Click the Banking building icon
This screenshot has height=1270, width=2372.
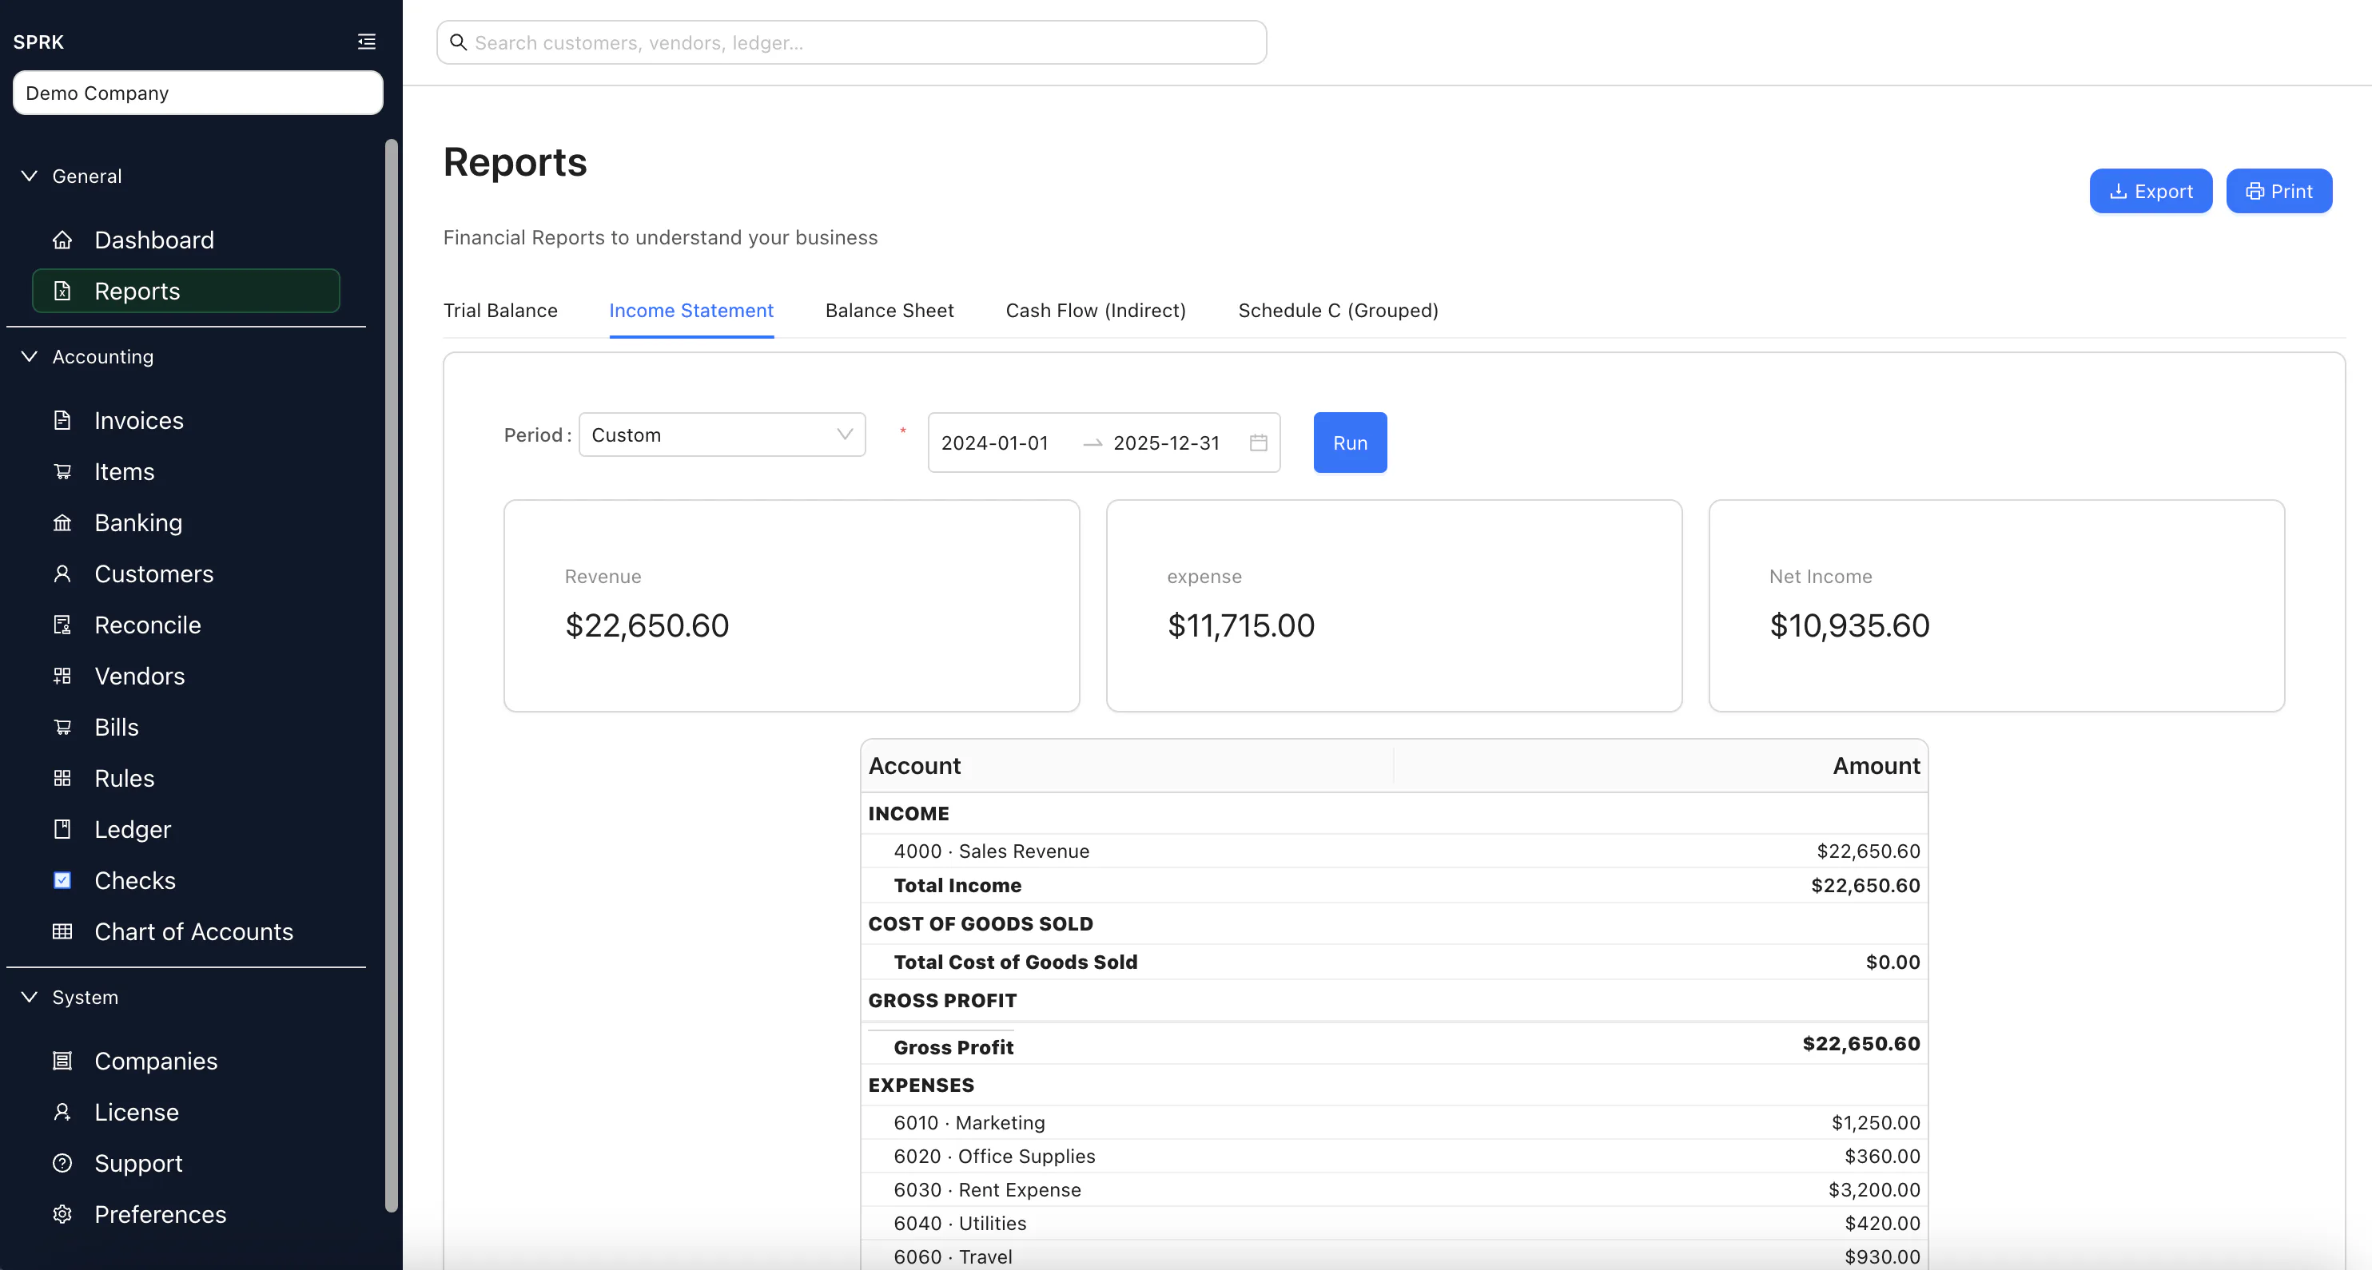click(x=62, y=522)
